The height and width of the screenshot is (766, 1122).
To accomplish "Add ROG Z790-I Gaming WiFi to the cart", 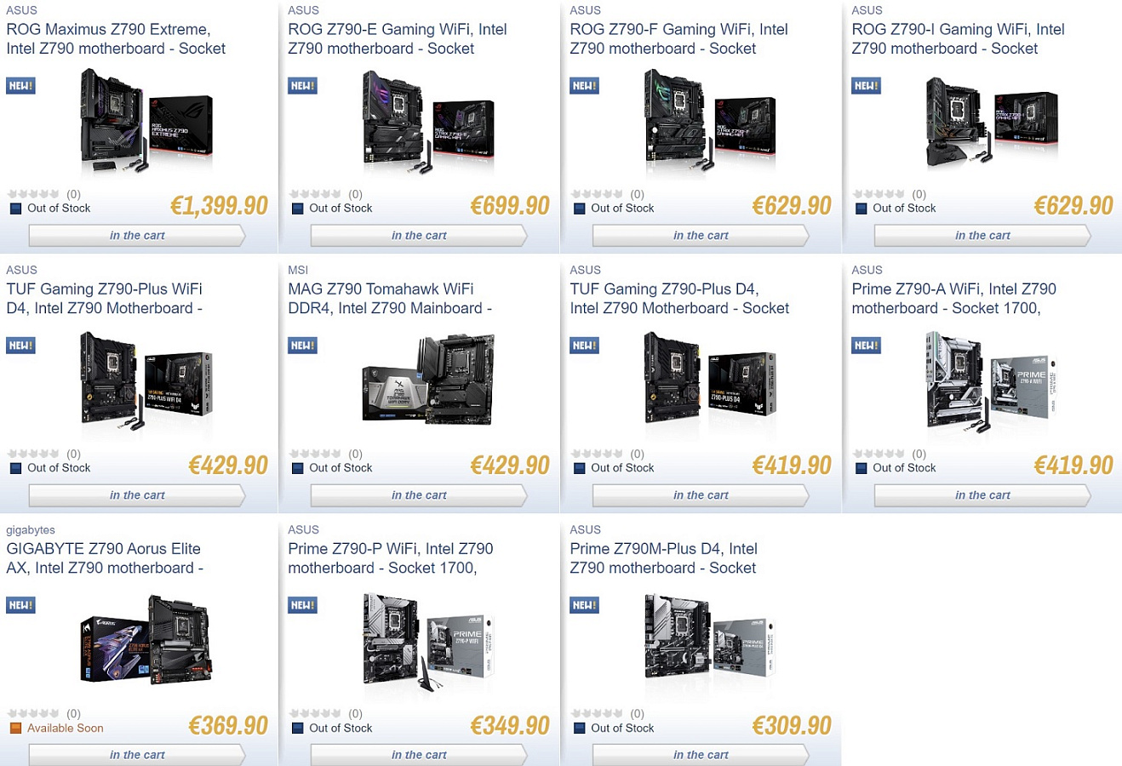I will point(982,236).
